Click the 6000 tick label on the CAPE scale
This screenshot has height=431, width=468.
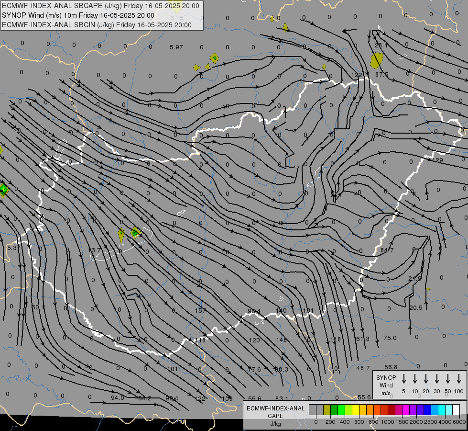(459, 422)
